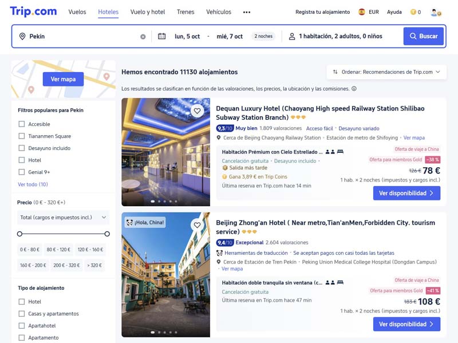Open the Beijing Zhong'an Hotel courtyard photo
The width and height of the screenshot is (458, 343).
(165, 275)
